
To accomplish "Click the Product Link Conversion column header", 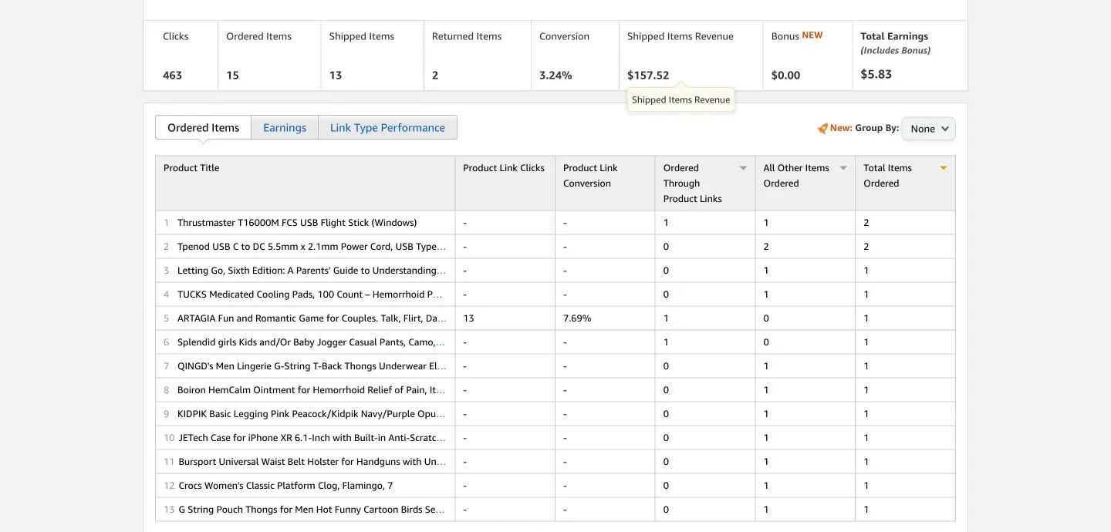I will (x=590, y=176).
